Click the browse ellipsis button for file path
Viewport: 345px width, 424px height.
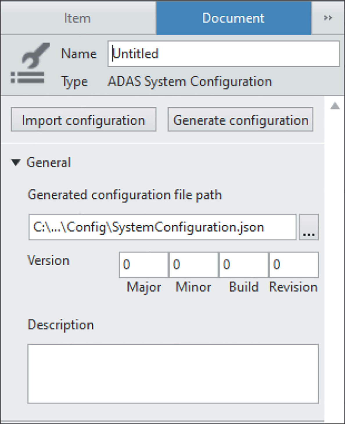pos(309,227)
